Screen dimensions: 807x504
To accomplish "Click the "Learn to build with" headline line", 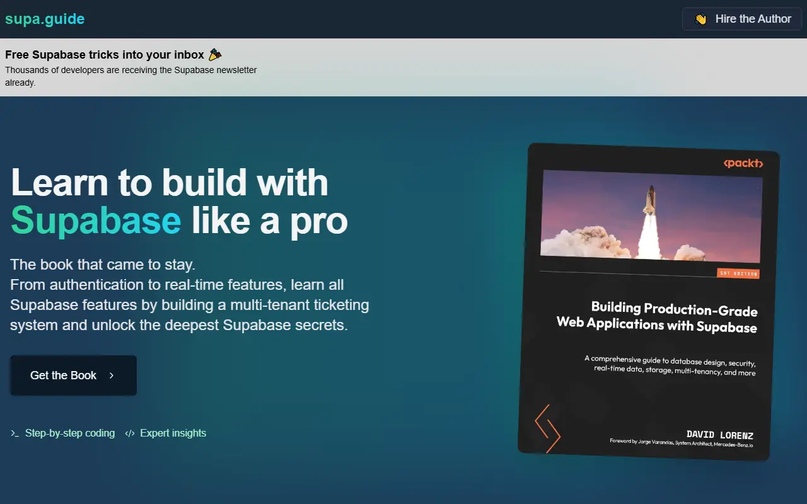I will 170,183.
